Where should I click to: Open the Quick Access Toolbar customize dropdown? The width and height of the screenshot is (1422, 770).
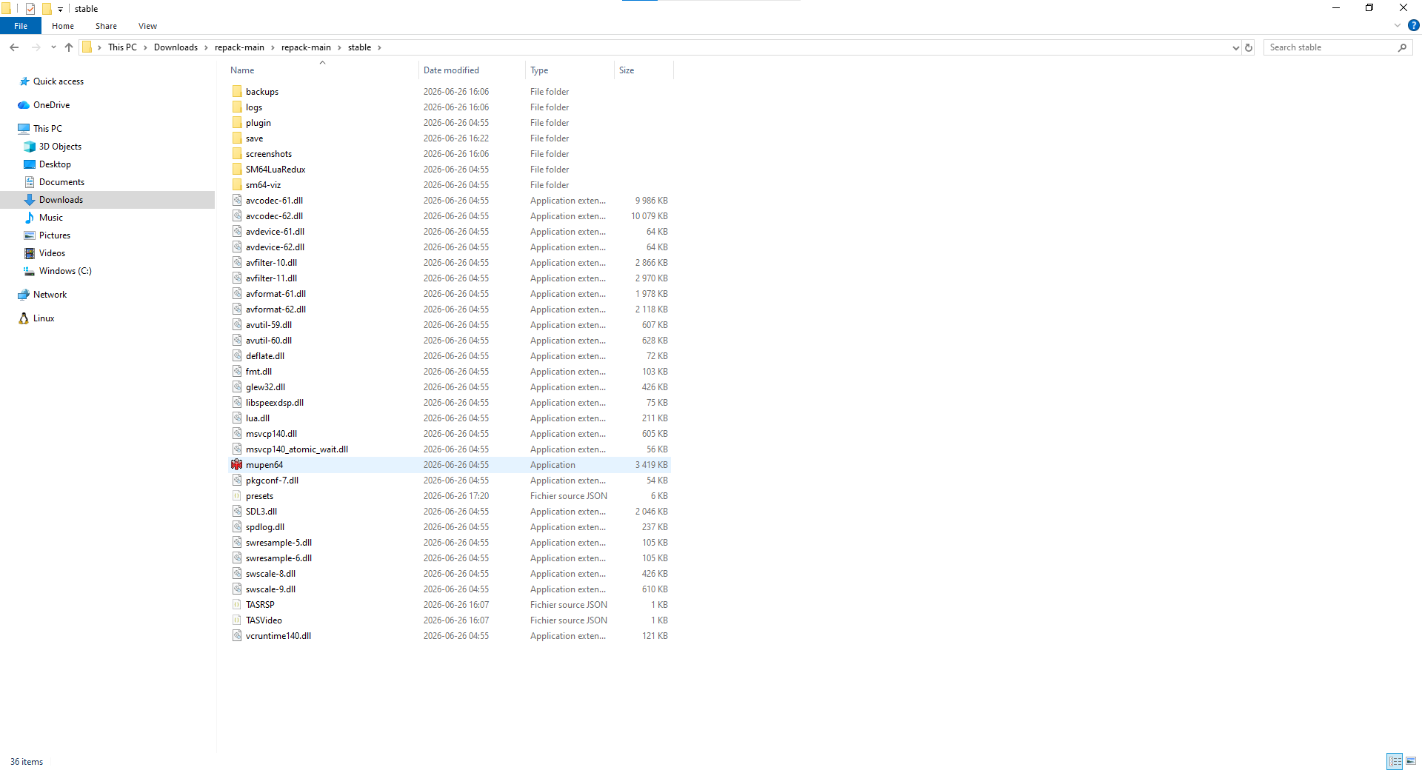[60, 9]
